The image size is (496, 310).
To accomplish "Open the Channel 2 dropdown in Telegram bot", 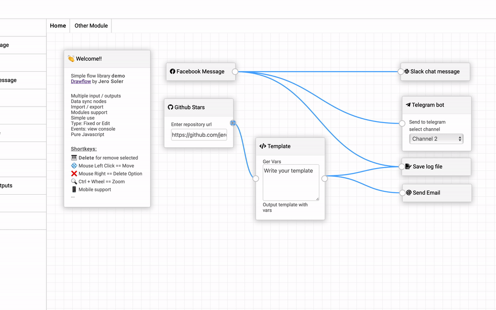I will pos(436,139).
